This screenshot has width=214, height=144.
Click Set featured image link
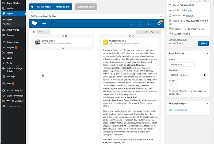point(178,110)
